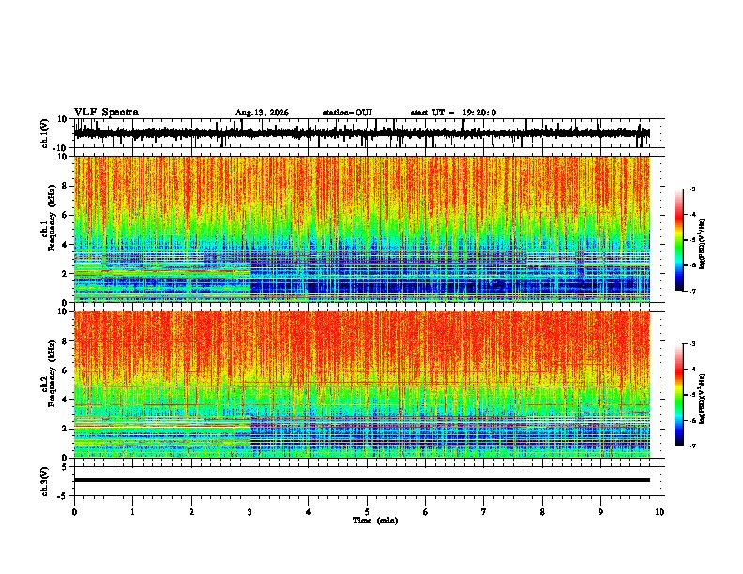Click time axis tick label "3"
This screenshot has height=574, width=743.
coord(250,512)
